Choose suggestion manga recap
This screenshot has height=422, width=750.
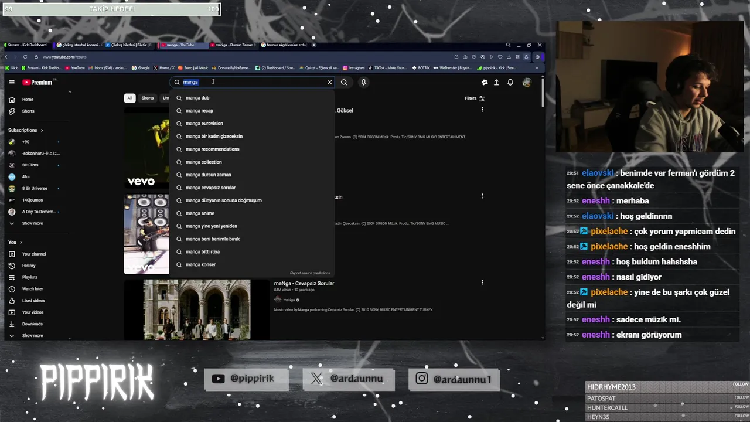tap(252, 111)
